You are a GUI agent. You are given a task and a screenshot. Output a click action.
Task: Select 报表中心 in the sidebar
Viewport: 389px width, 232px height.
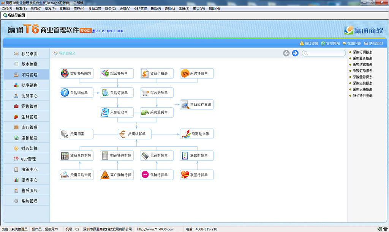(x=29, y=180)
